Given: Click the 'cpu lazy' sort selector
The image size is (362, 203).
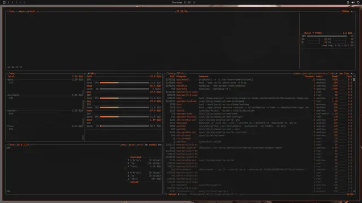Looking at the screenshot, I should coord(344,73).
